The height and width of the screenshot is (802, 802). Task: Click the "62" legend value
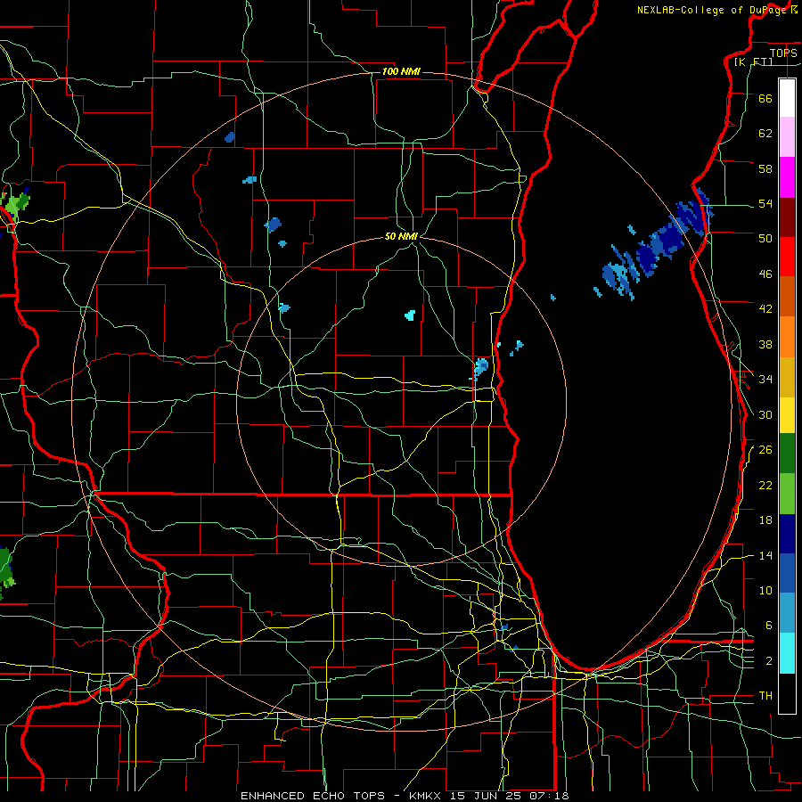click(765, 134)
